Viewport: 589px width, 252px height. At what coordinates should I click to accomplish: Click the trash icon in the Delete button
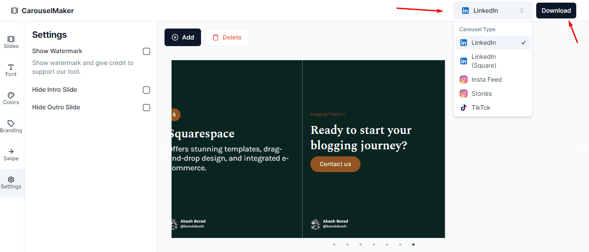216,37
